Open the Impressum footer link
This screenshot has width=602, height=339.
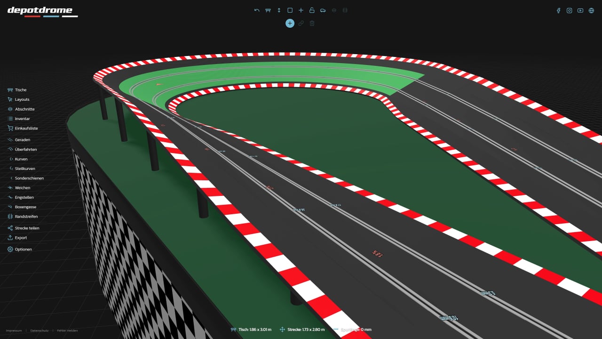pyautogui.click(x=14, y=331)
